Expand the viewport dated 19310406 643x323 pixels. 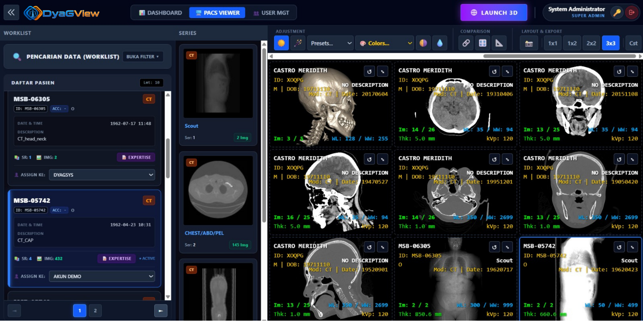pos(507,71)
